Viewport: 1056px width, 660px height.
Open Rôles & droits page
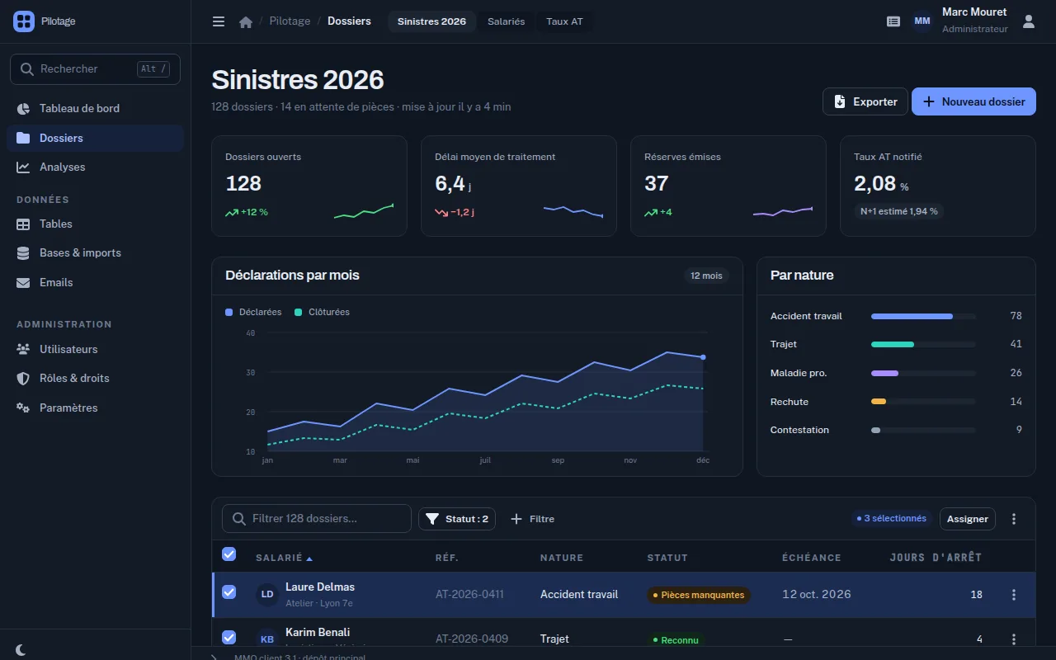click(95, 378)
